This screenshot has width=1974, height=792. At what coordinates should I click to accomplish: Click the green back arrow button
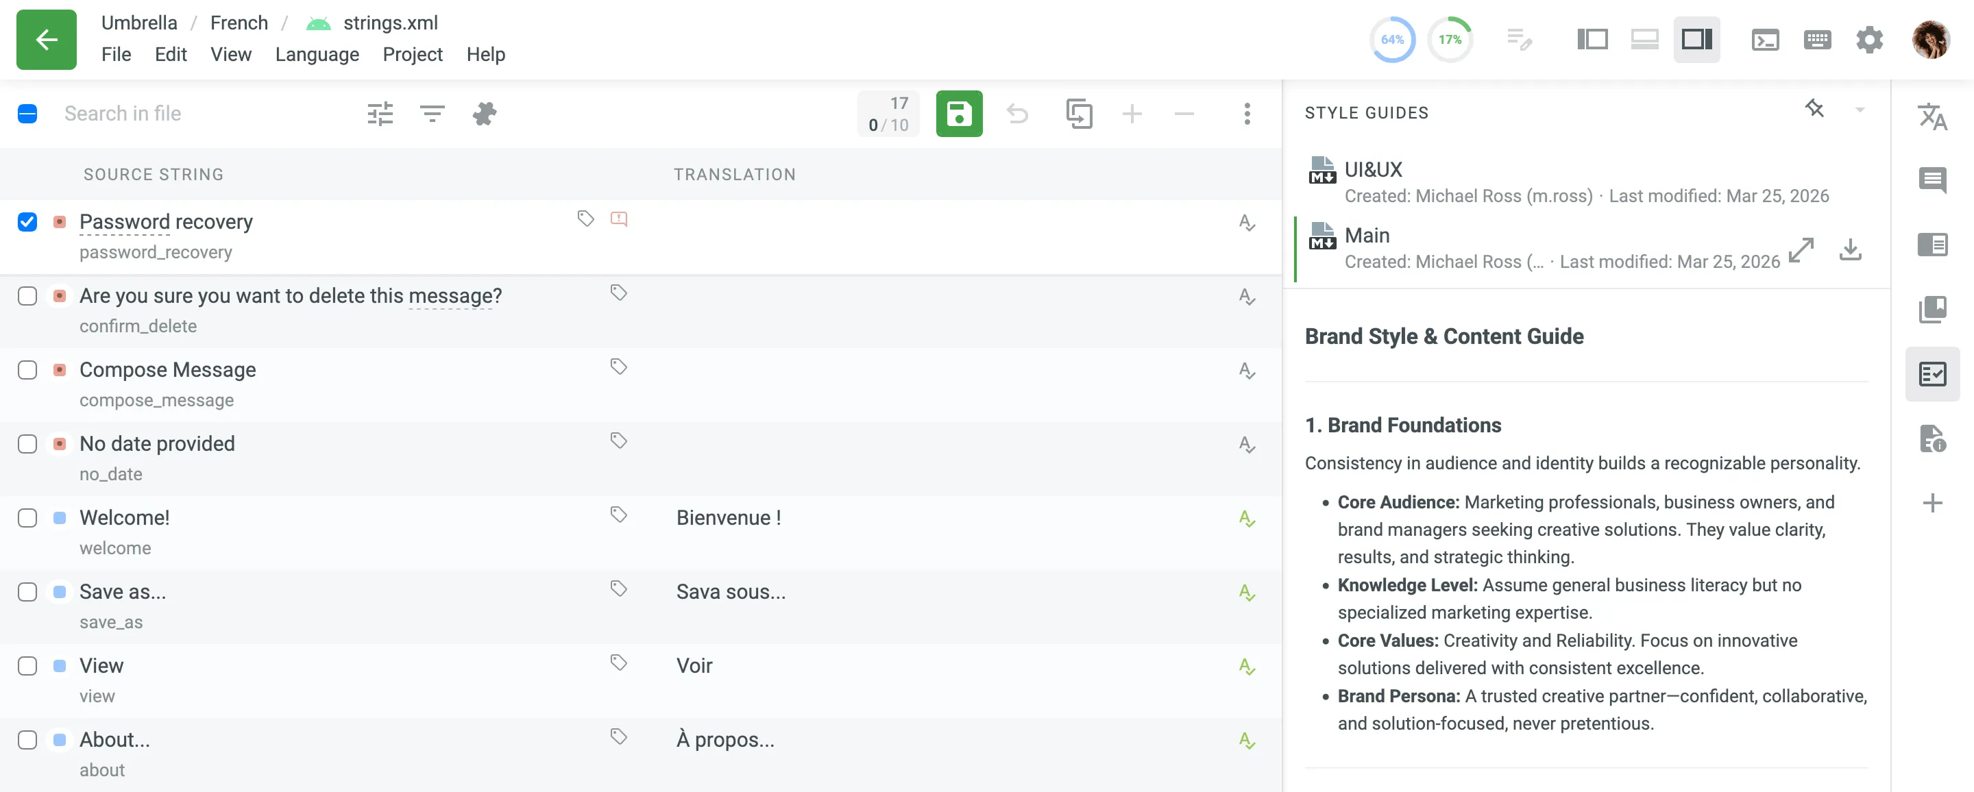click(x=46, y=39)
